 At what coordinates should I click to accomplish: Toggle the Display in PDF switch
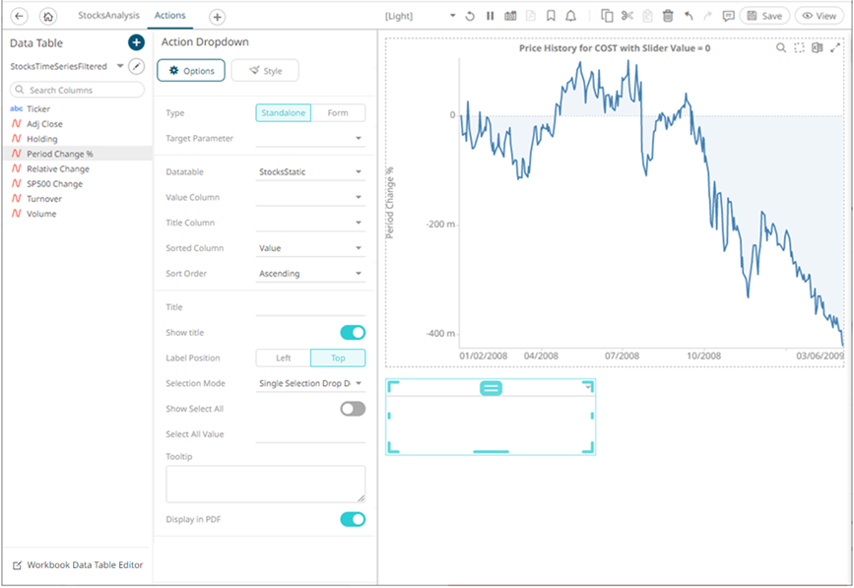click(352, 519)
